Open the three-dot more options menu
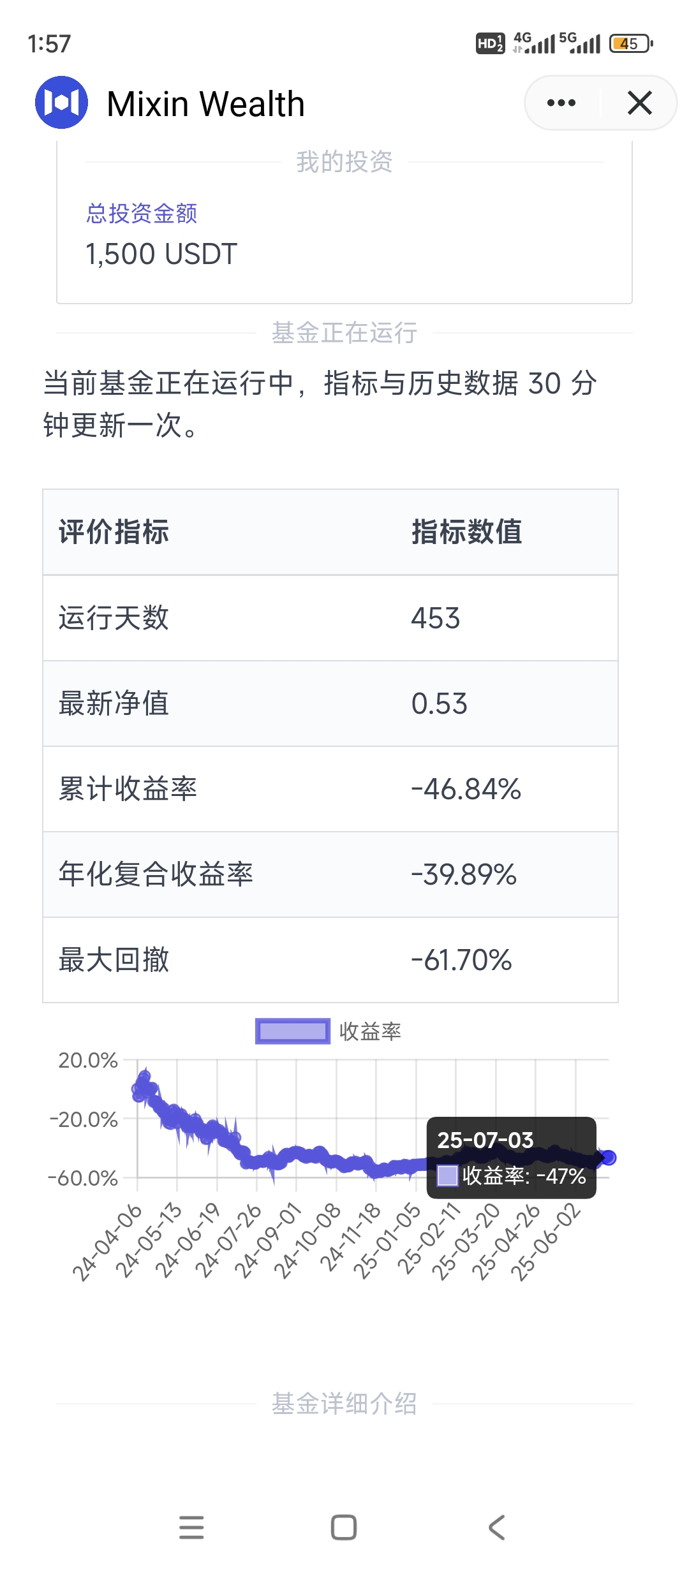 tap(561, 103)
